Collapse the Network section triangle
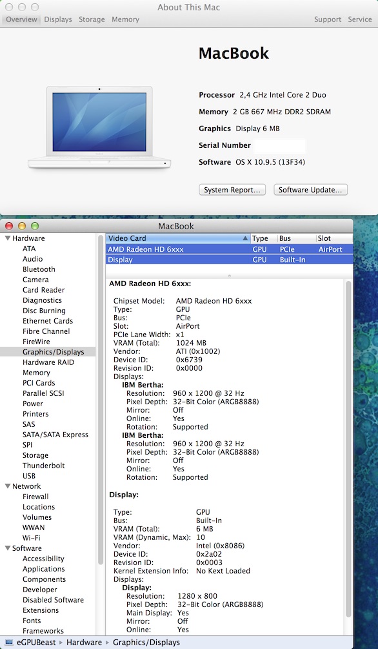Image resolution: width=378 pixels, height=649 pixels. click(x=8, y=486)
